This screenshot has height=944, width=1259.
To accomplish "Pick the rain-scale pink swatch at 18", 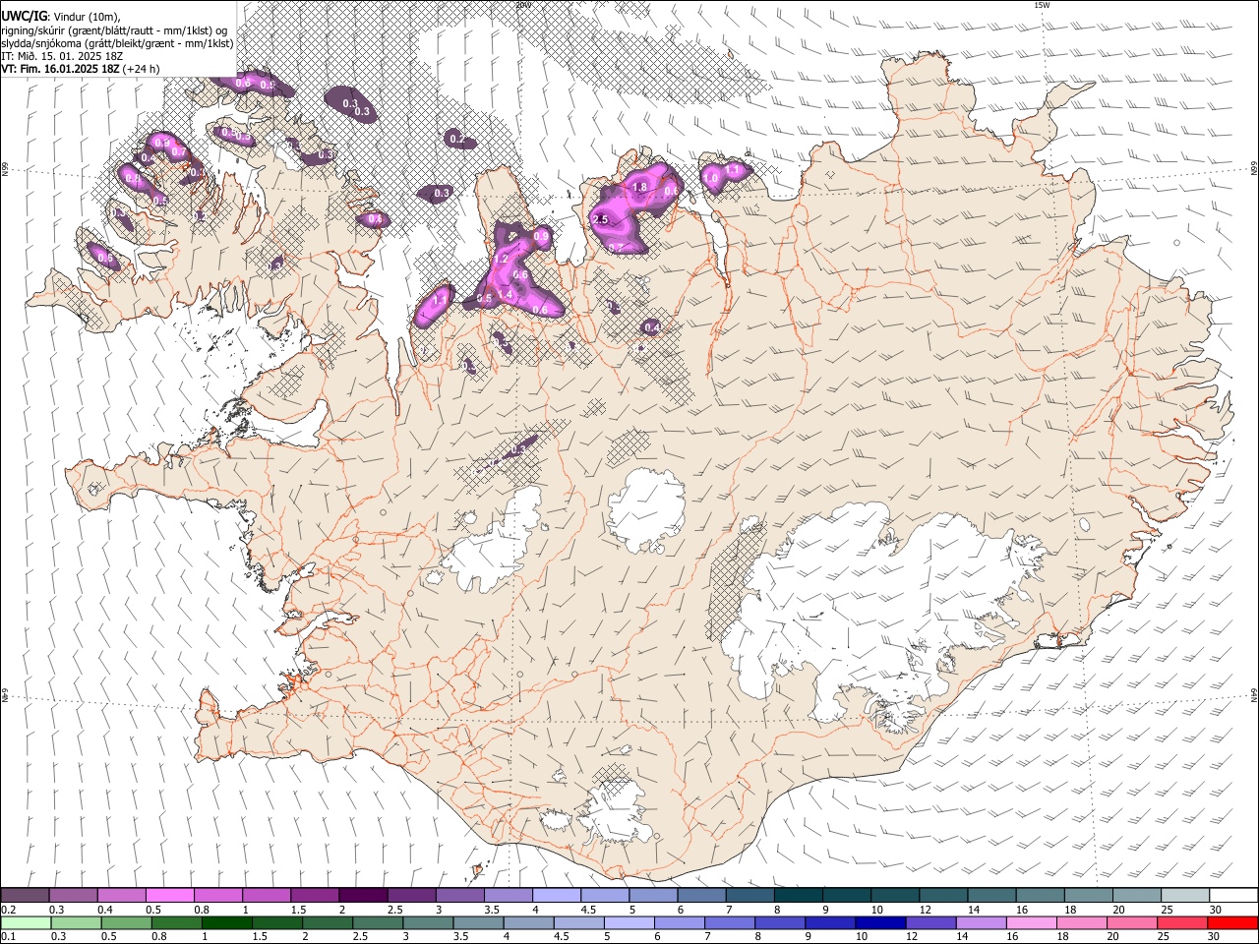I will [1081, 922].
